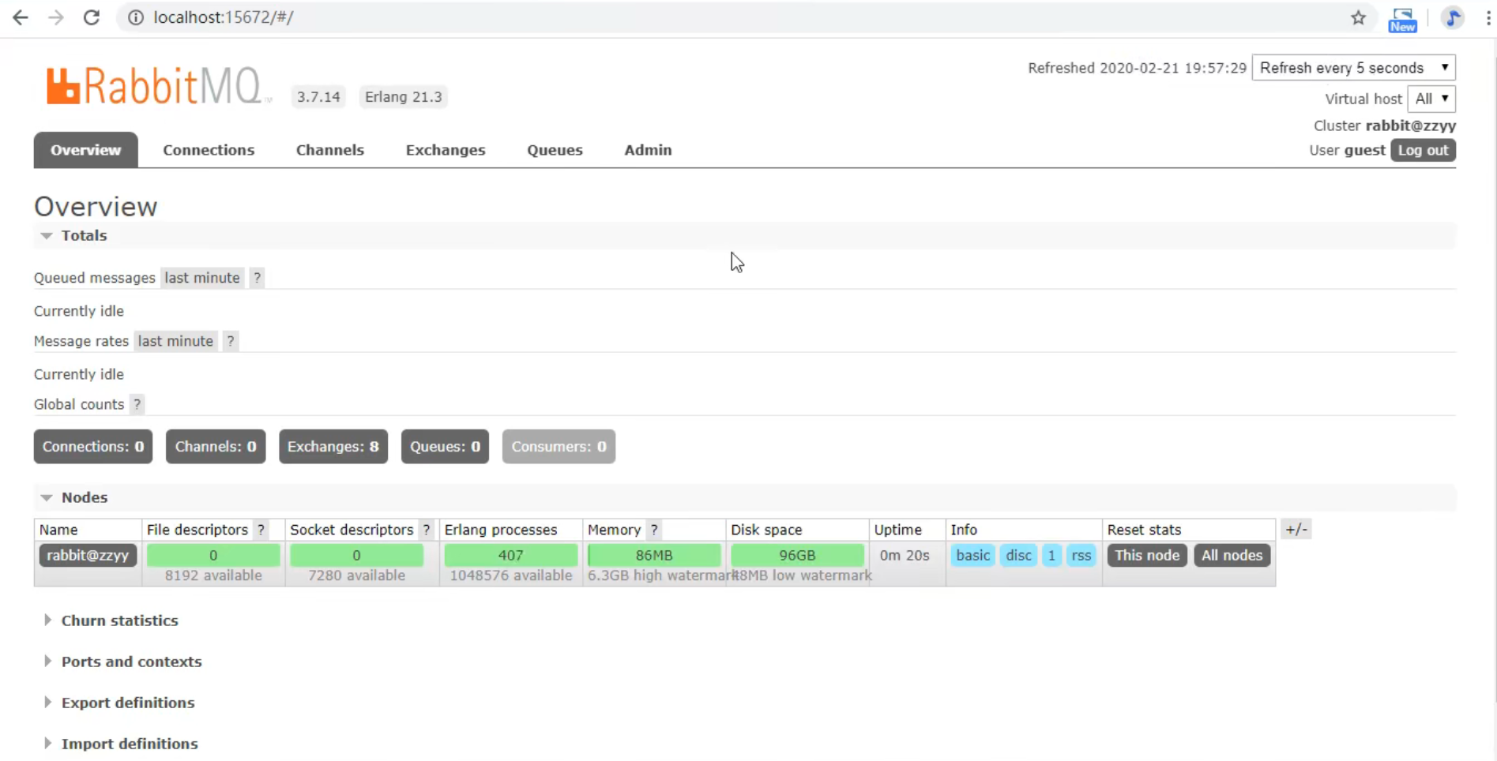Image resolution: width=1497 pixels, height=761 pixels.
Task: Switch to the Channels tab
Action: coord(330,150)
